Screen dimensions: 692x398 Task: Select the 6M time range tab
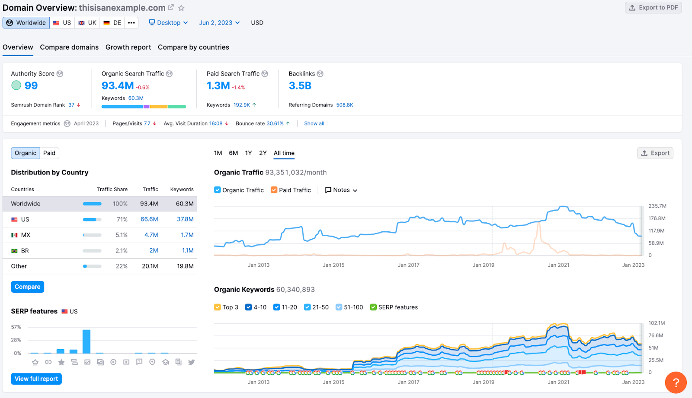[234, 153]
